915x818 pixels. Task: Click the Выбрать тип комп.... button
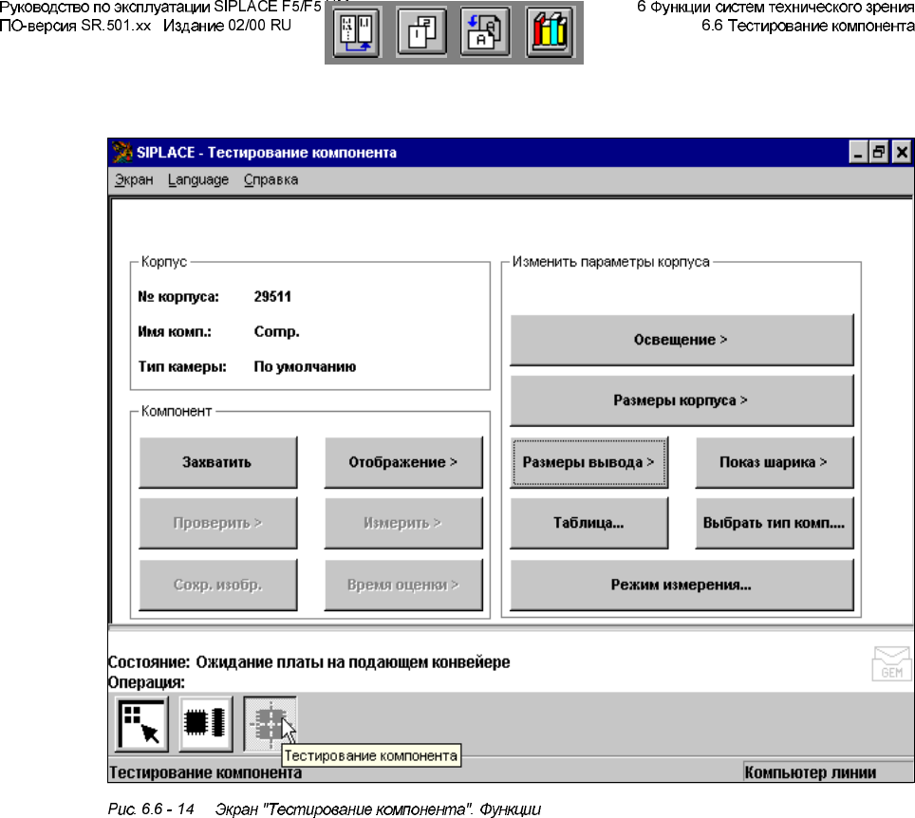pyautogui.click(x=775, y=523)
